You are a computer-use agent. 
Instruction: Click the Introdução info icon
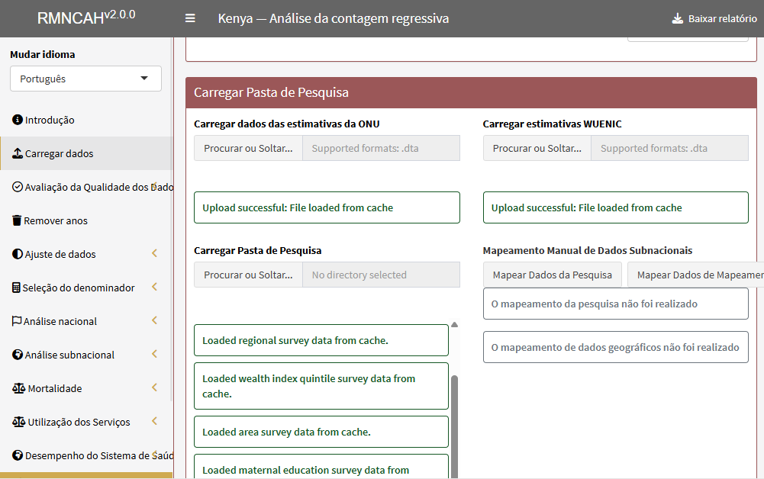coord(17,120)
